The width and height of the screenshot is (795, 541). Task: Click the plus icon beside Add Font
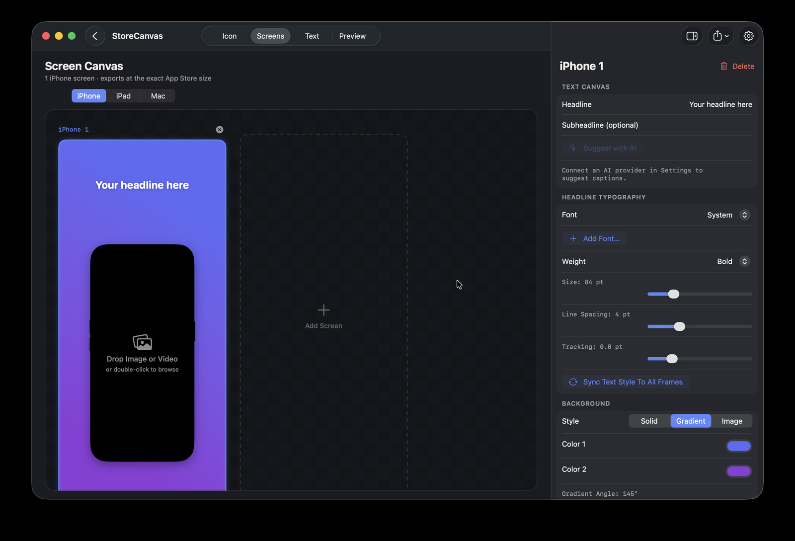point(573,238)
